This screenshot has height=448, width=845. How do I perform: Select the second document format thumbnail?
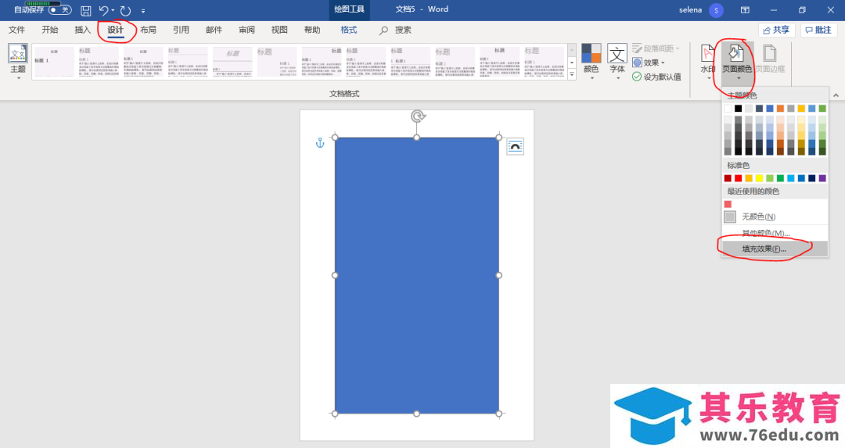pos(99,62)
